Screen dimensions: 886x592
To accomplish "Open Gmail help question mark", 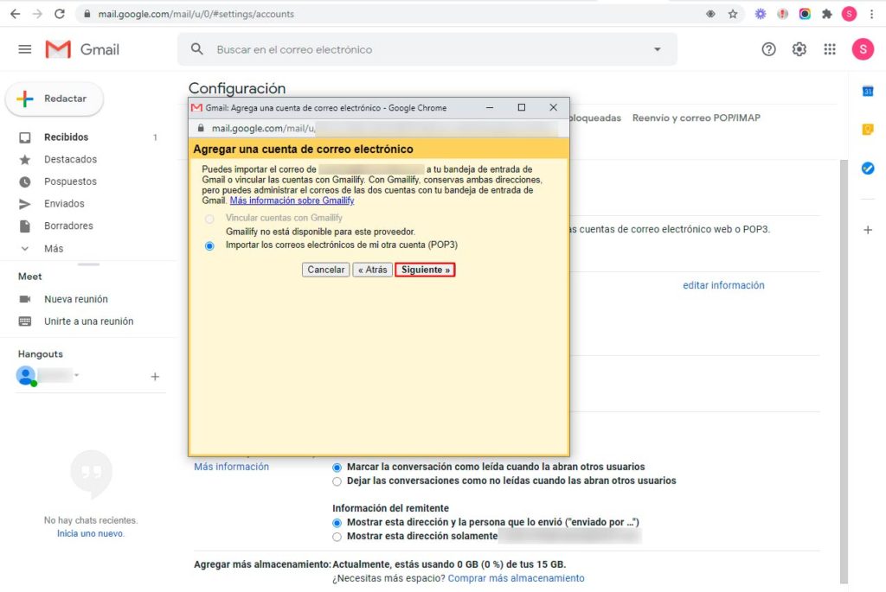I will 768,49.
